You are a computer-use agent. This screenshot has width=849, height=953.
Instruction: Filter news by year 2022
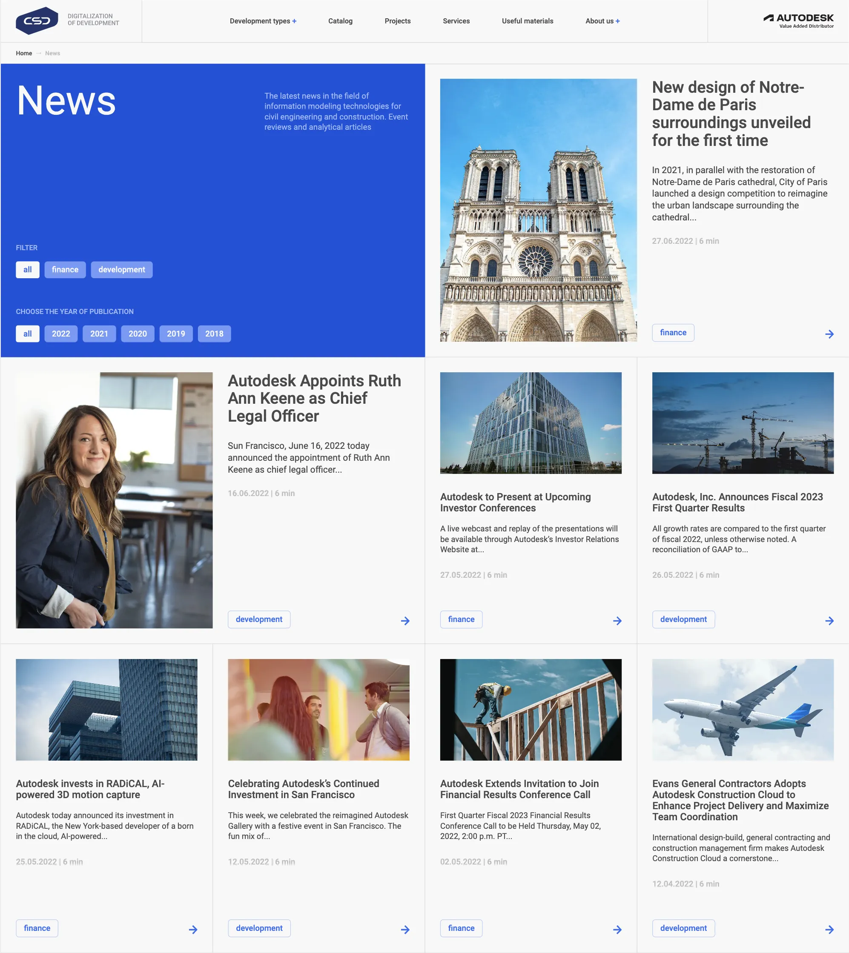pos(60,334)
